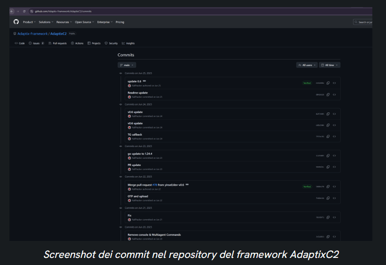Expand the Open Source menu
The width and height of the screenshot is (386, 265).
pyautogui.click(x=84, y=22)
